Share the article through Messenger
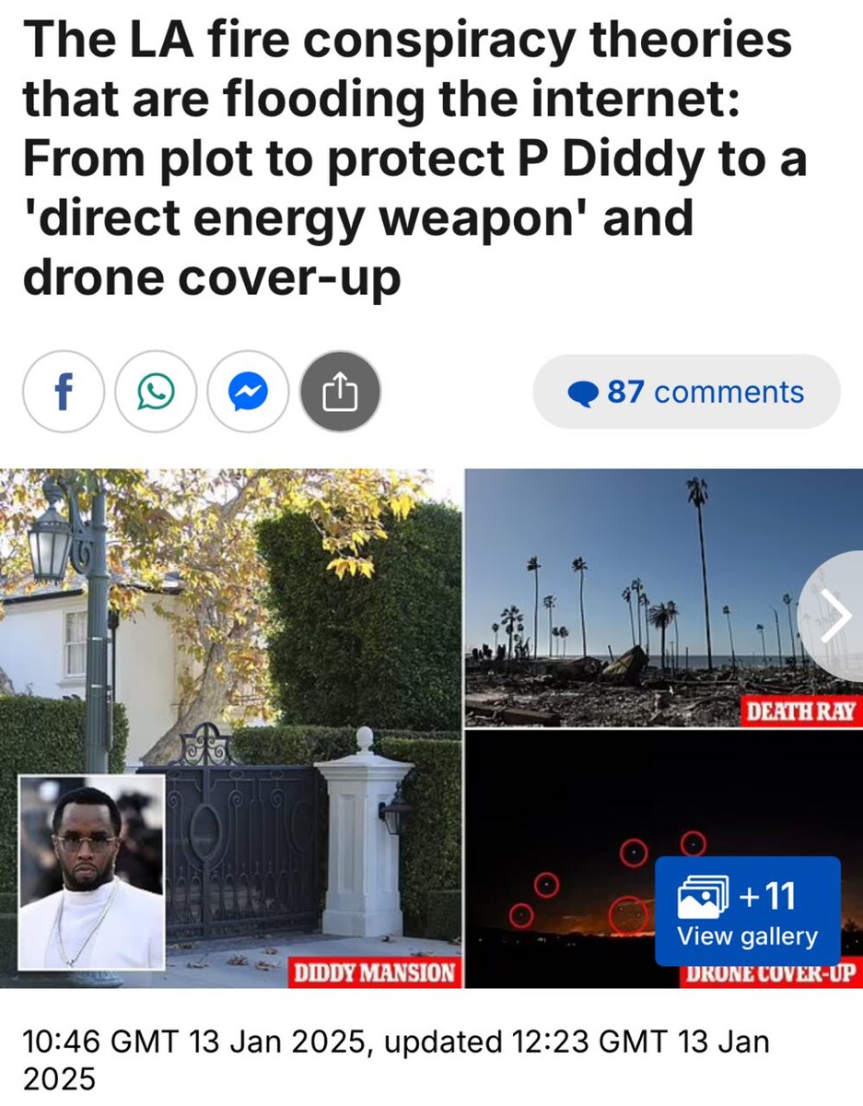 248,393
